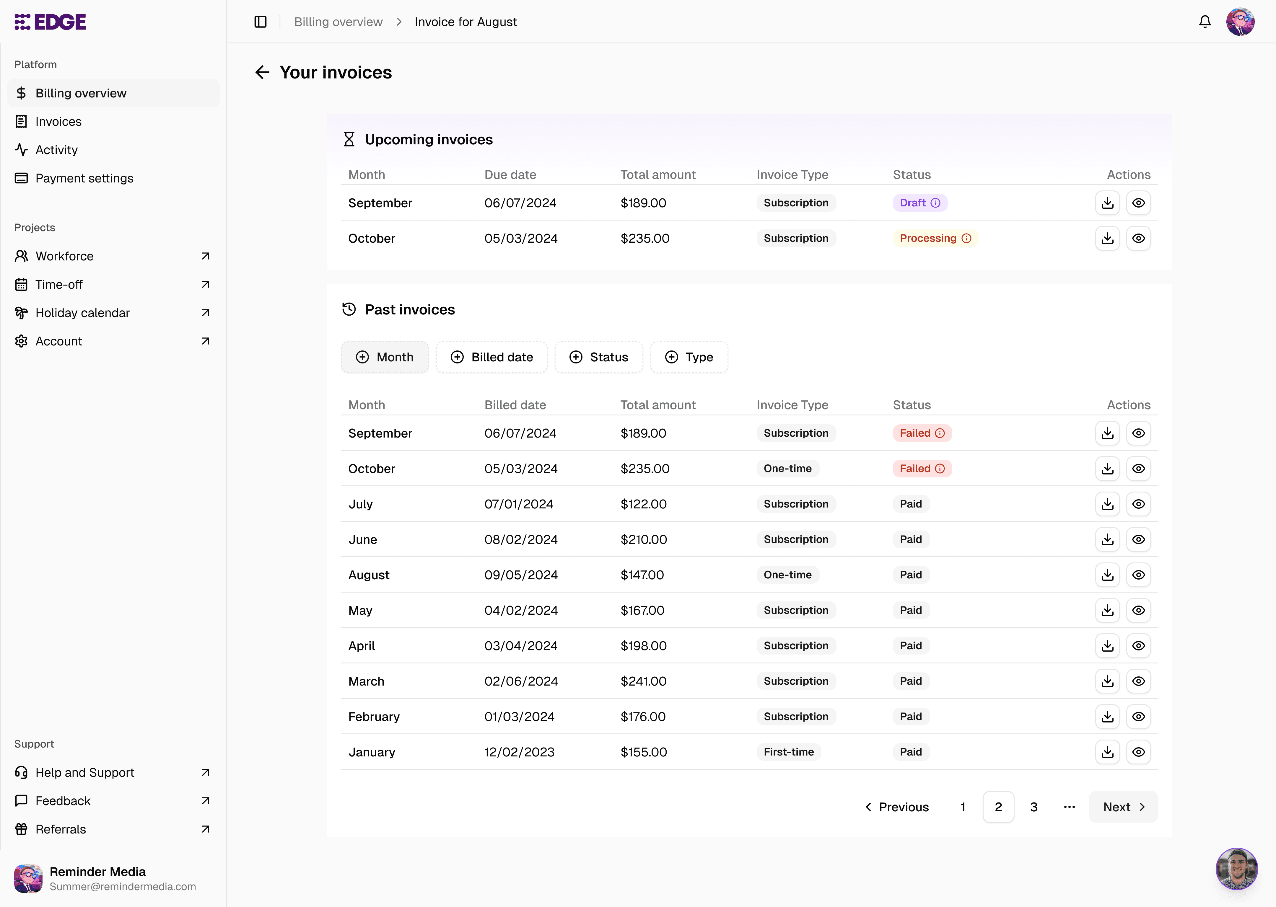Viewport: 1276px width, 907px height.
Task: Open the Billed date filter
Action: (491, 357)
